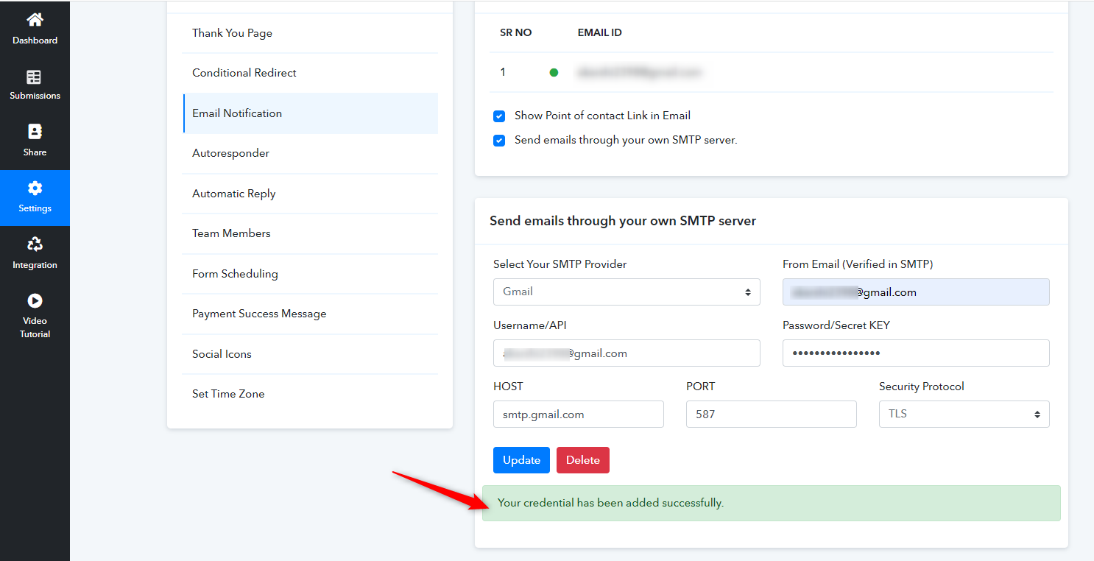Image resolution: width=1094 pixels, height=561 pixels.
Task: Uncheck Send emails through your own SMTP server
Action: tap(499, 141)
